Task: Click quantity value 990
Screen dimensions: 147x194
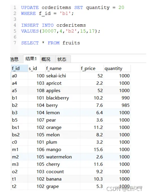Action: [x=117, y=98]
